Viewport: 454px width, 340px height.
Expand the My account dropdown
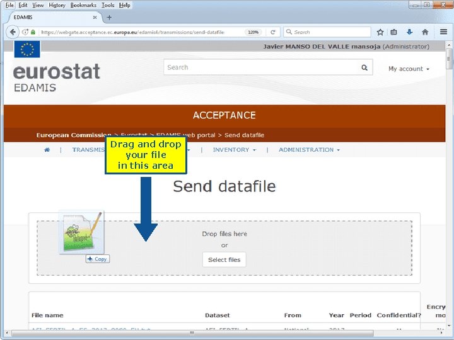pyautogui.click(x=409, y=69)
